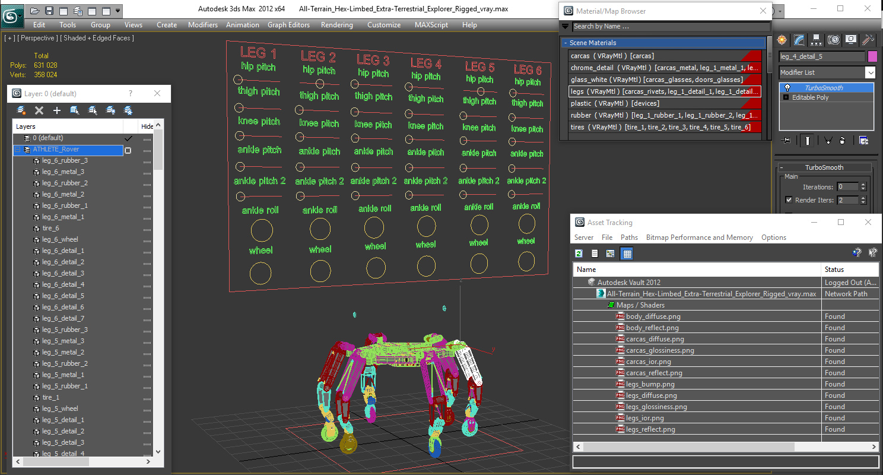Click Highlight Selected Objects' Layers icon
This screenshot has width=883, height=475.
93,110
